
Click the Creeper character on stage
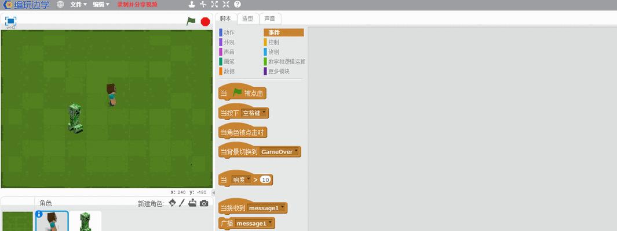click(x=75, y=118)
